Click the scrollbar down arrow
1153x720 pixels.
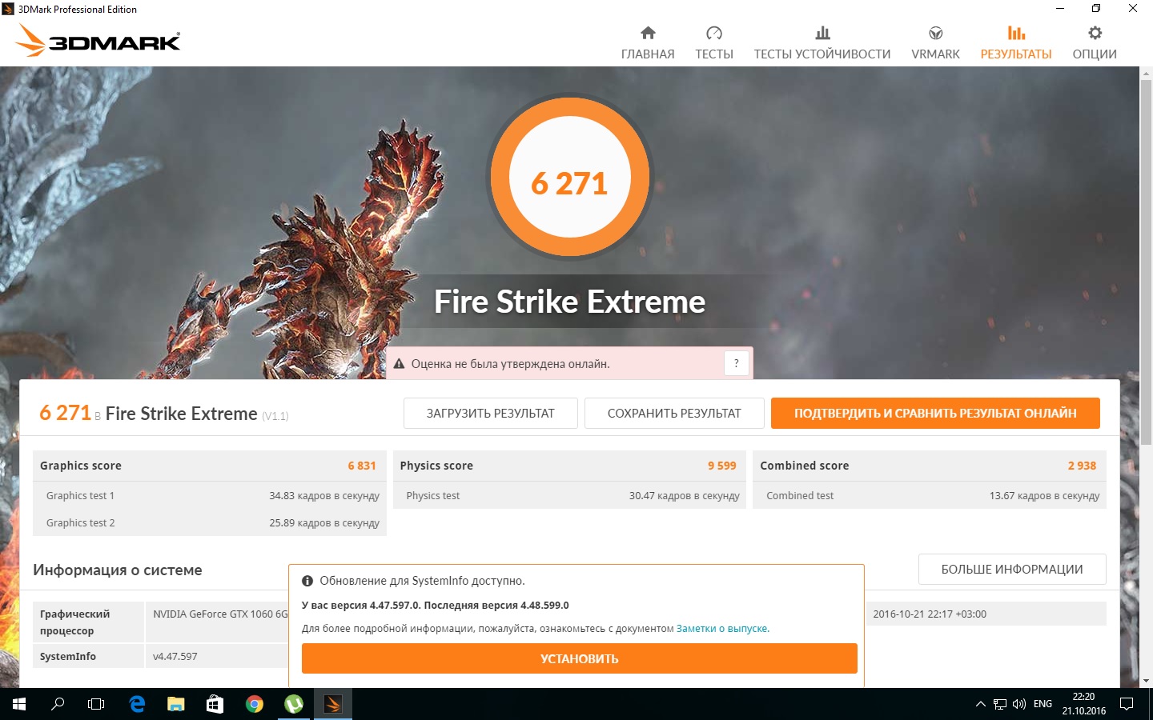(x=1146, y=681)
